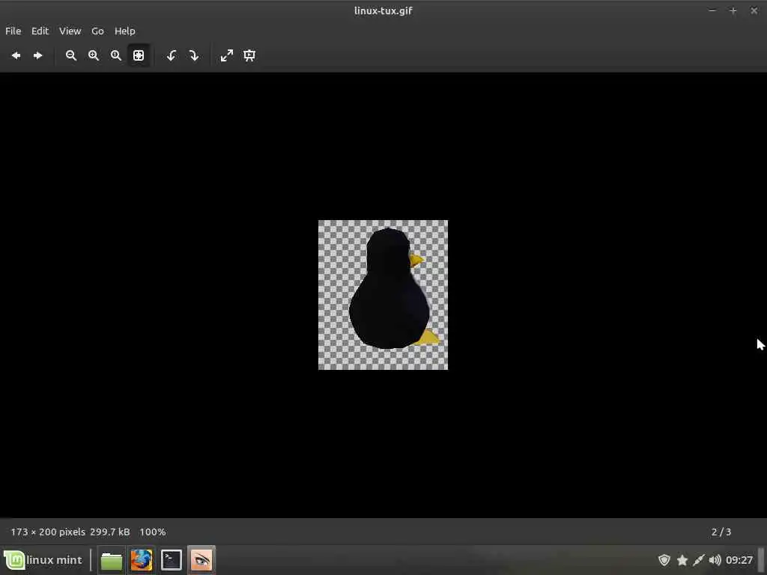This screenshot has height=575, width=767.
Task: Click the star tray icon
Action: (682, 560)
